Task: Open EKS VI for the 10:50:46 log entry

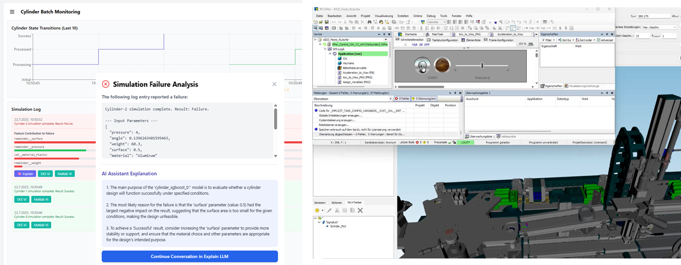Action: [x=21, y=225]
